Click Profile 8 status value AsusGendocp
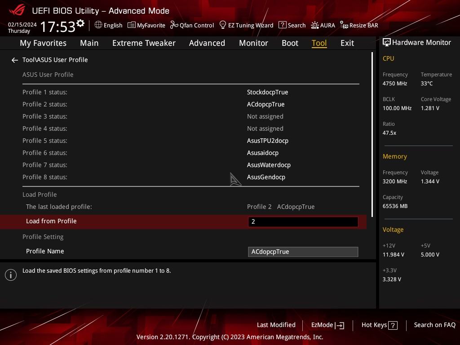This screenshot has height=345, width=460. point(266,177)
